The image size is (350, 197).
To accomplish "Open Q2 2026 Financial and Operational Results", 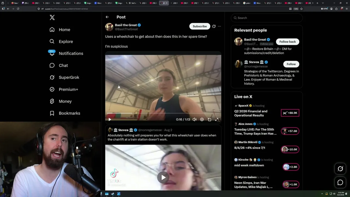I will point(251,113).
